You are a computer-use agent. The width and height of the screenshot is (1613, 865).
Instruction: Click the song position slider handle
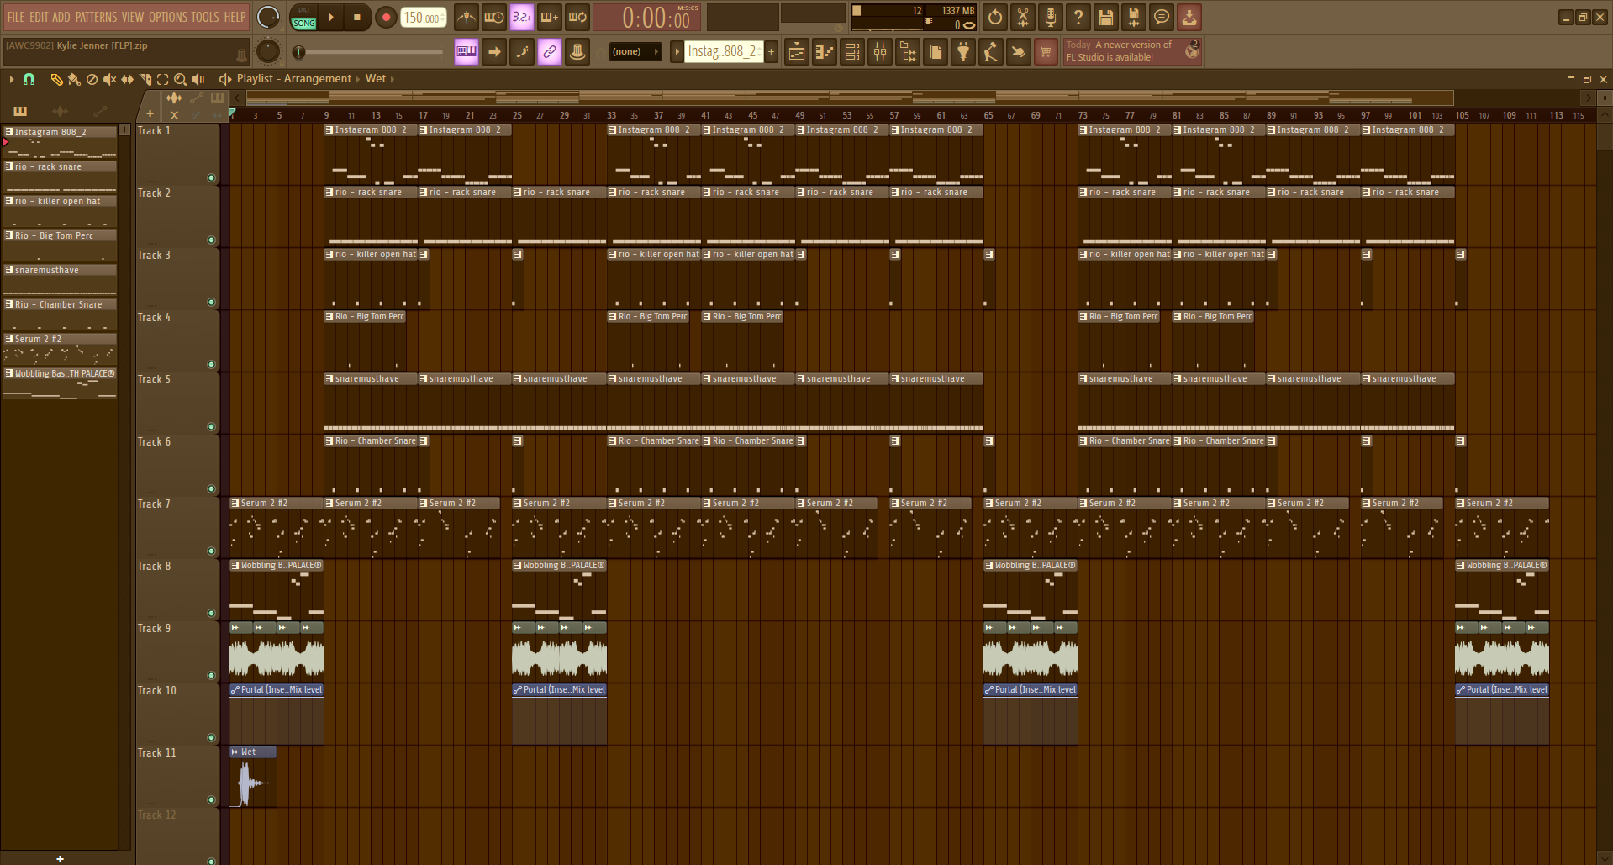point(298,52)
